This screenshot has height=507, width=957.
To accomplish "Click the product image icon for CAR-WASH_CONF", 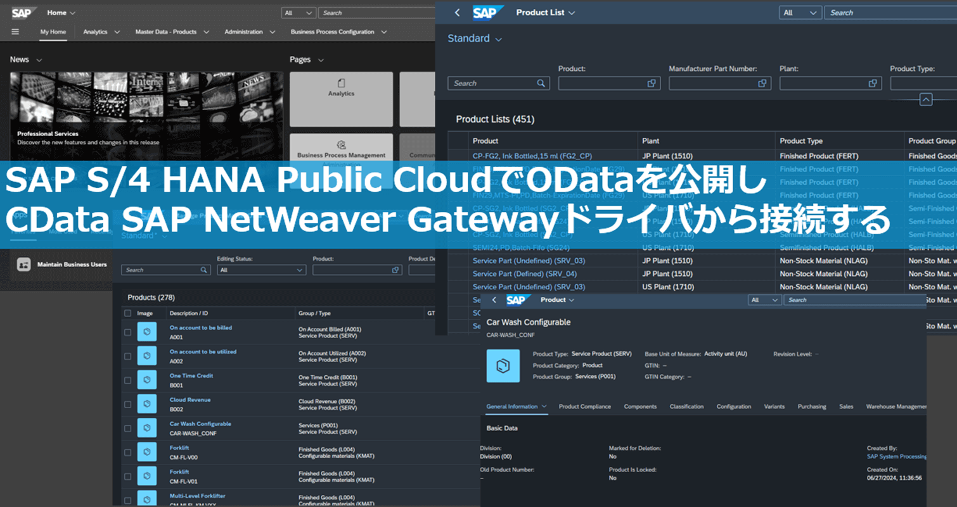I will 147,429.
